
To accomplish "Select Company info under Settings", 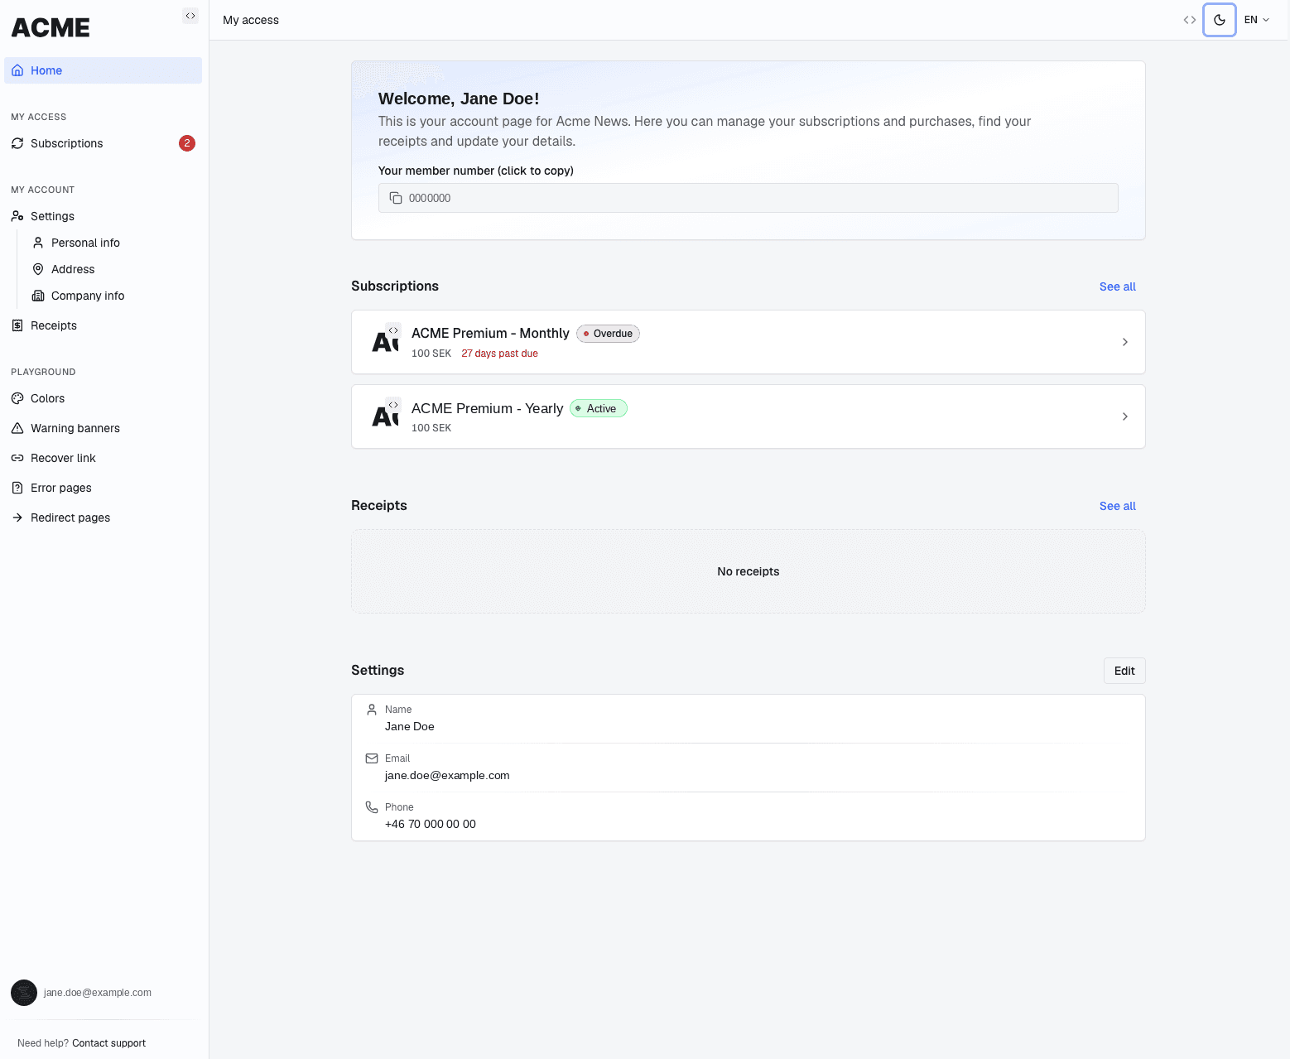I will (x=113, y=296).
